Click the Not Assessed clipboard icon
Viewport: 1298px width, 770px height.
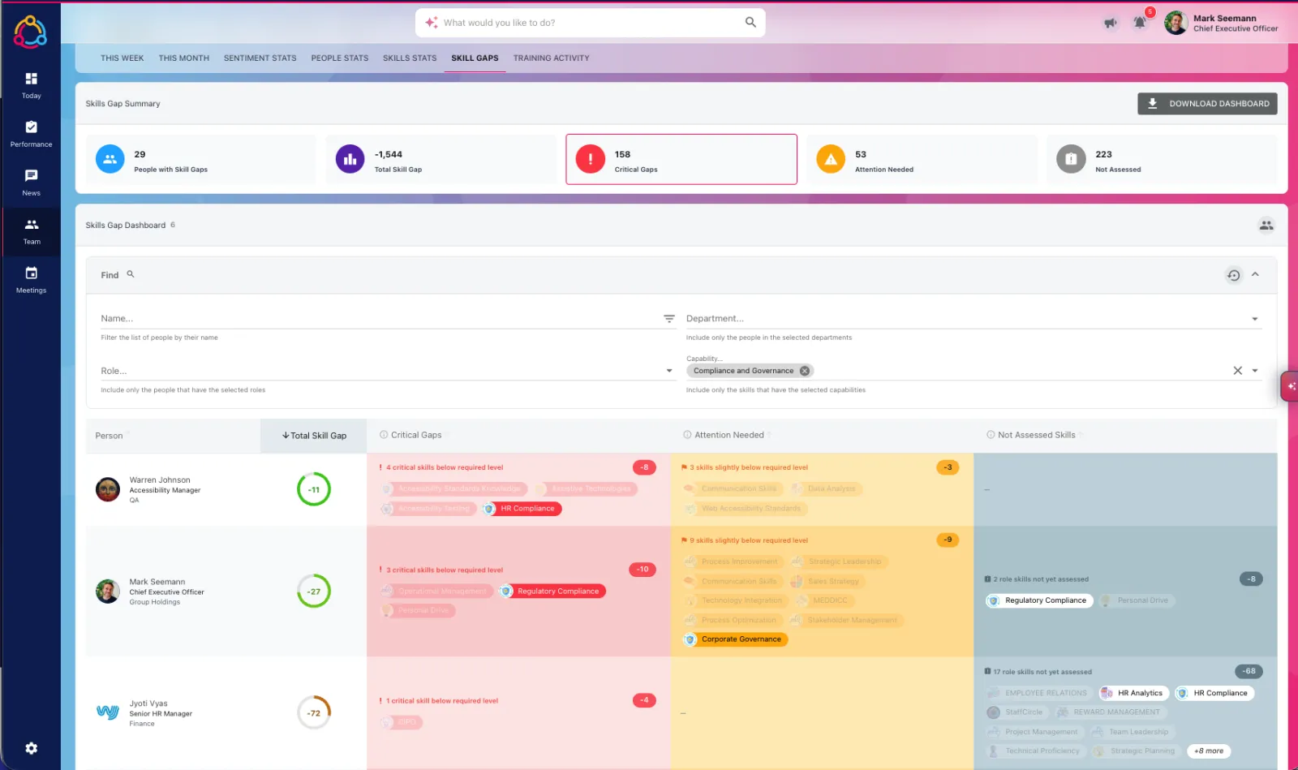(1071, 159)
